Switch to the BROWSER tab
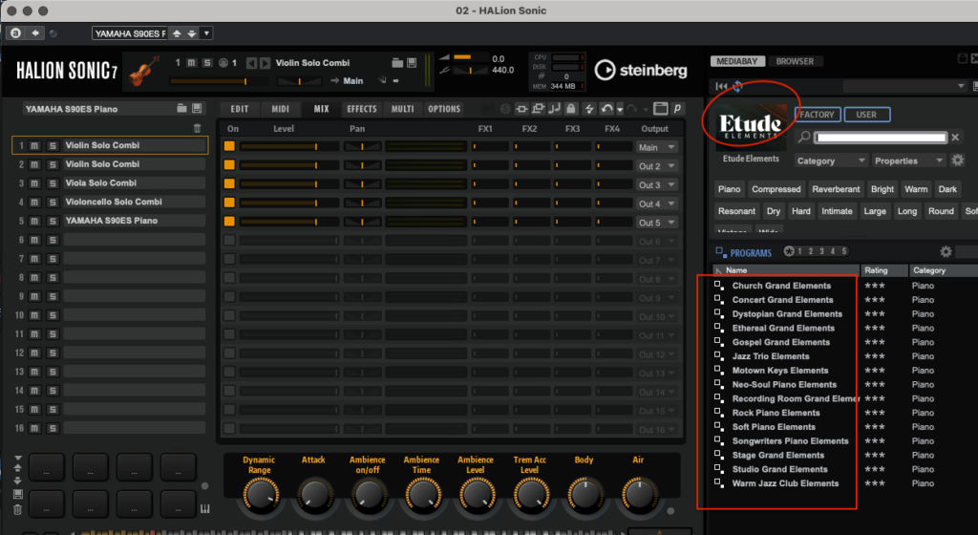This screenshot has height=535, width=978. (794, 61)
